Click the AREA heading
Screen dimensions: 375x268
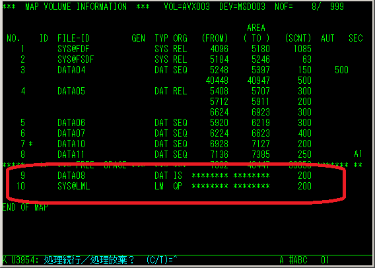point(256,28)
